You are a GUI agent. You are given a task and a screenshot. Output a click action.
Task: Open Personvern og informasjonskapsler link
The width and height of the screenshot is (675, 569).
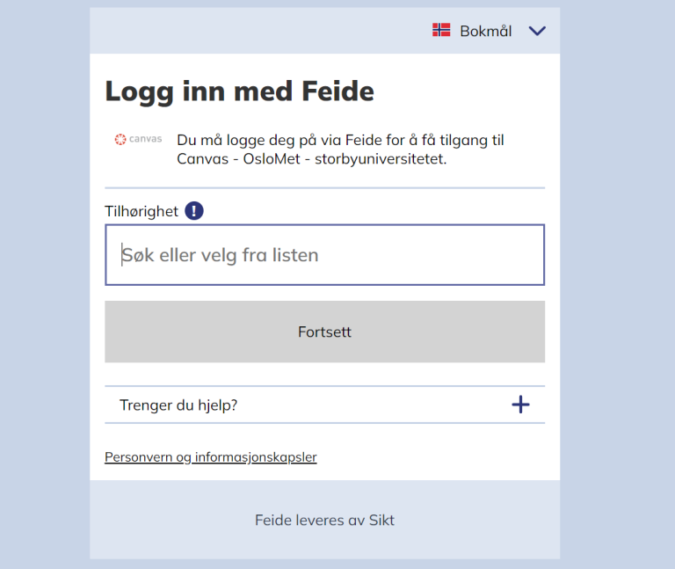(210, 457)
